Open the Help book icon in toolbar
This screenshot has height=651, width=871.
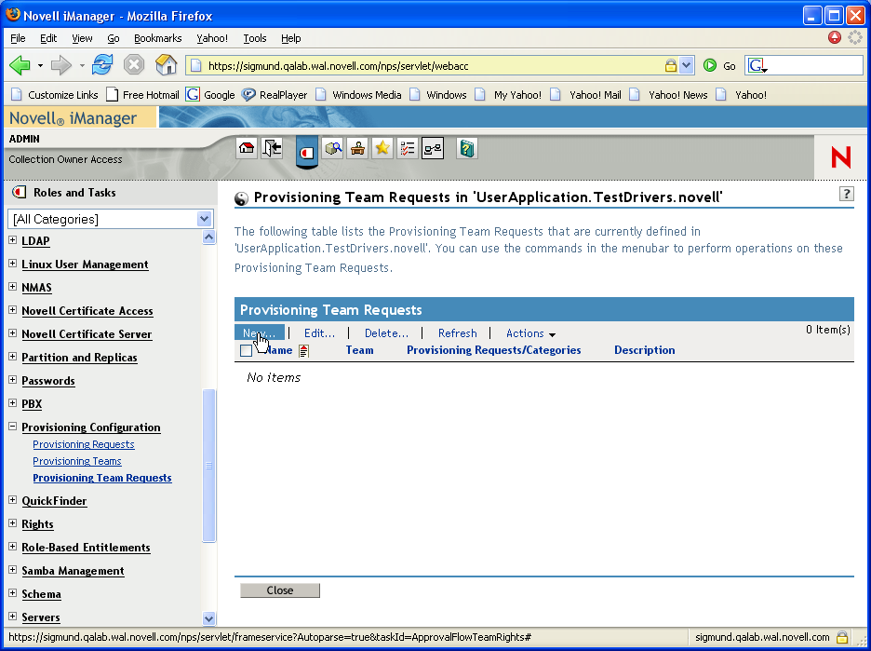pos(467,148)
